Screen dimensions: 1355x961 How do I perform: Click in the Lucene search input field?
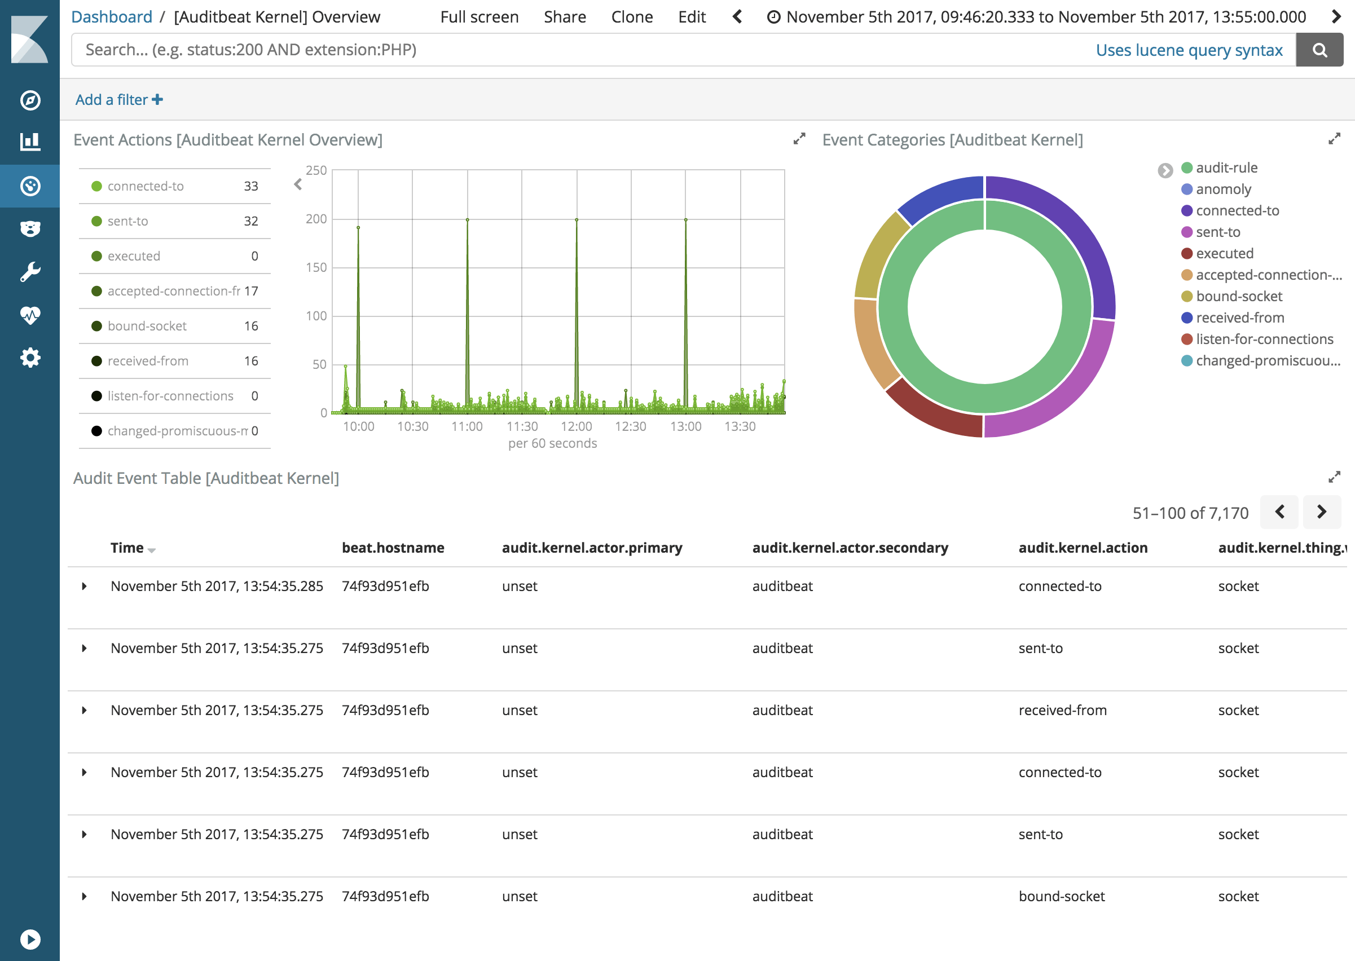[x=533, y=50]
